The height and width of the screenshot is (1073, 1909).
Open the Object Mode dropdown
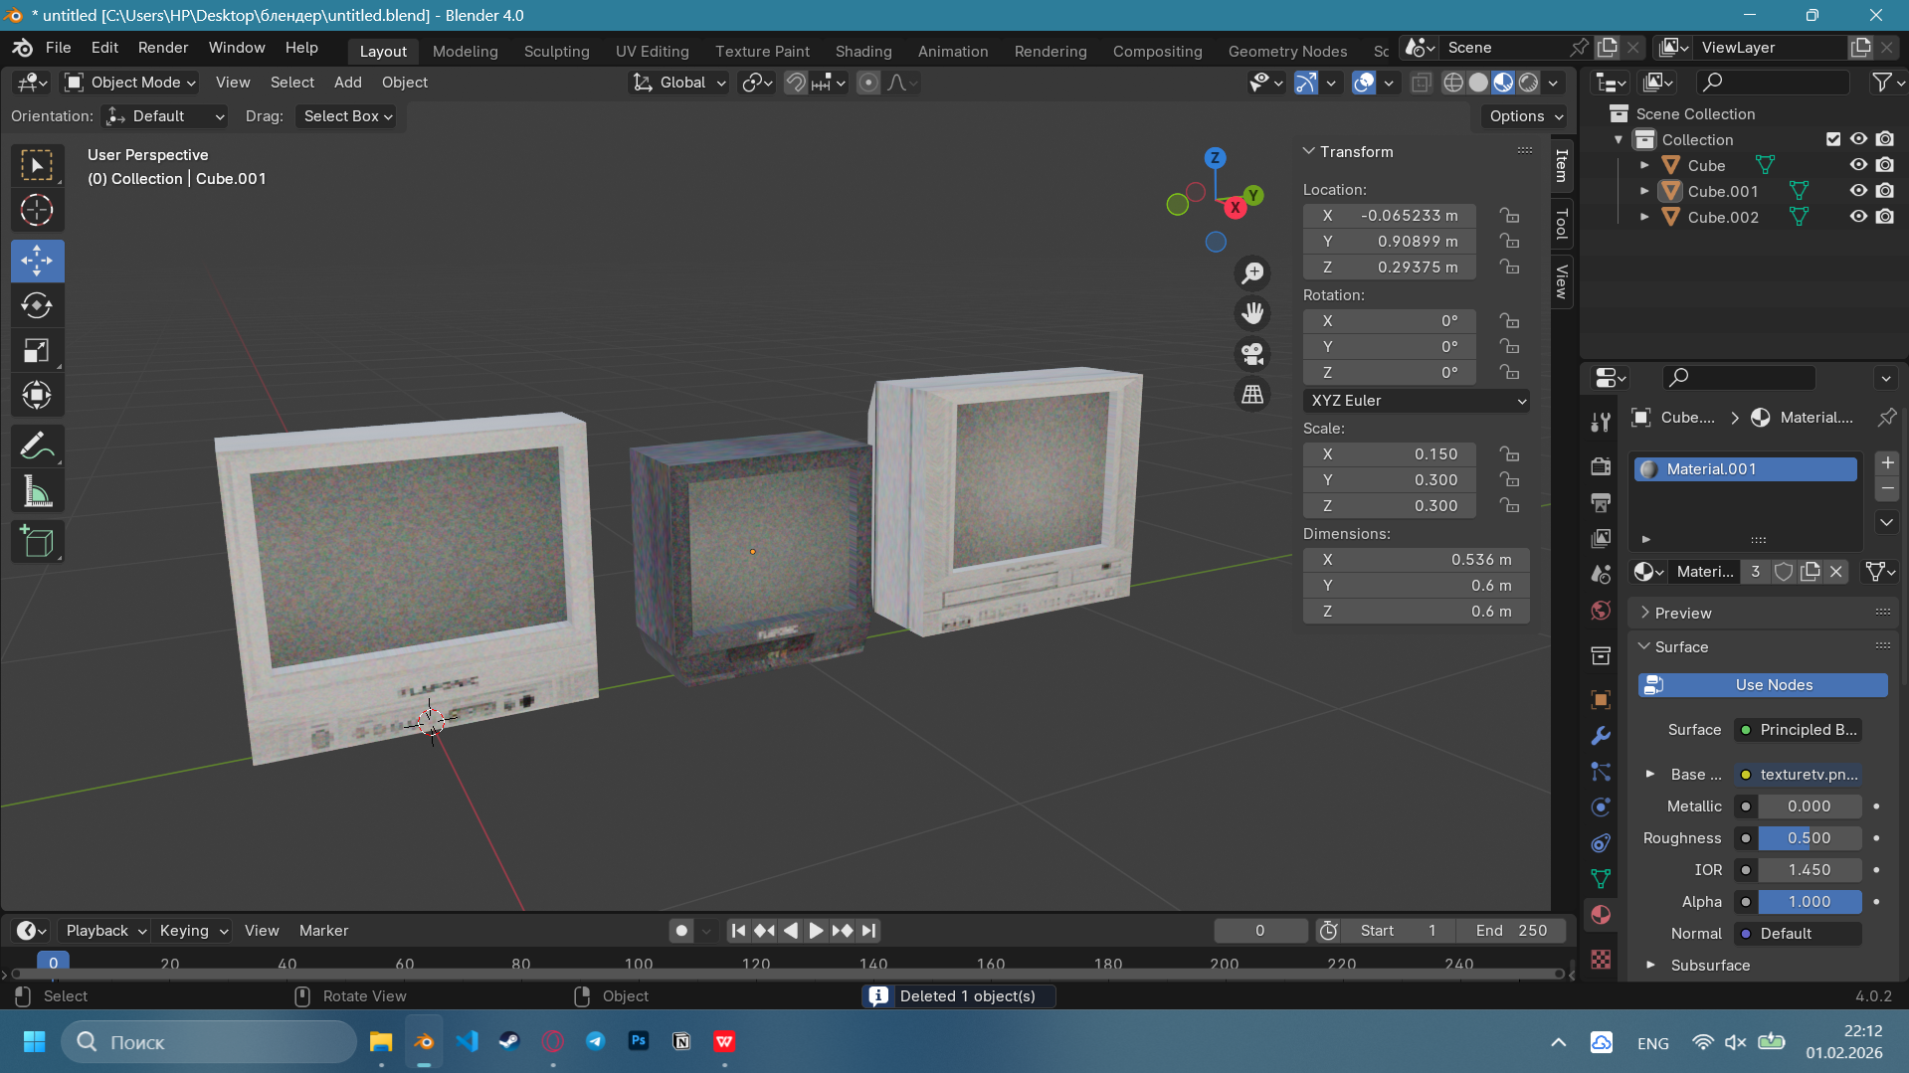[130, 83]
